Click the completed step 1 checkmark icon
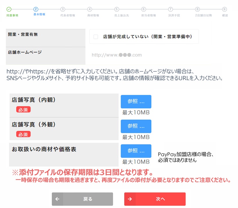Screen dimensions: 238x208 point(9,9)
